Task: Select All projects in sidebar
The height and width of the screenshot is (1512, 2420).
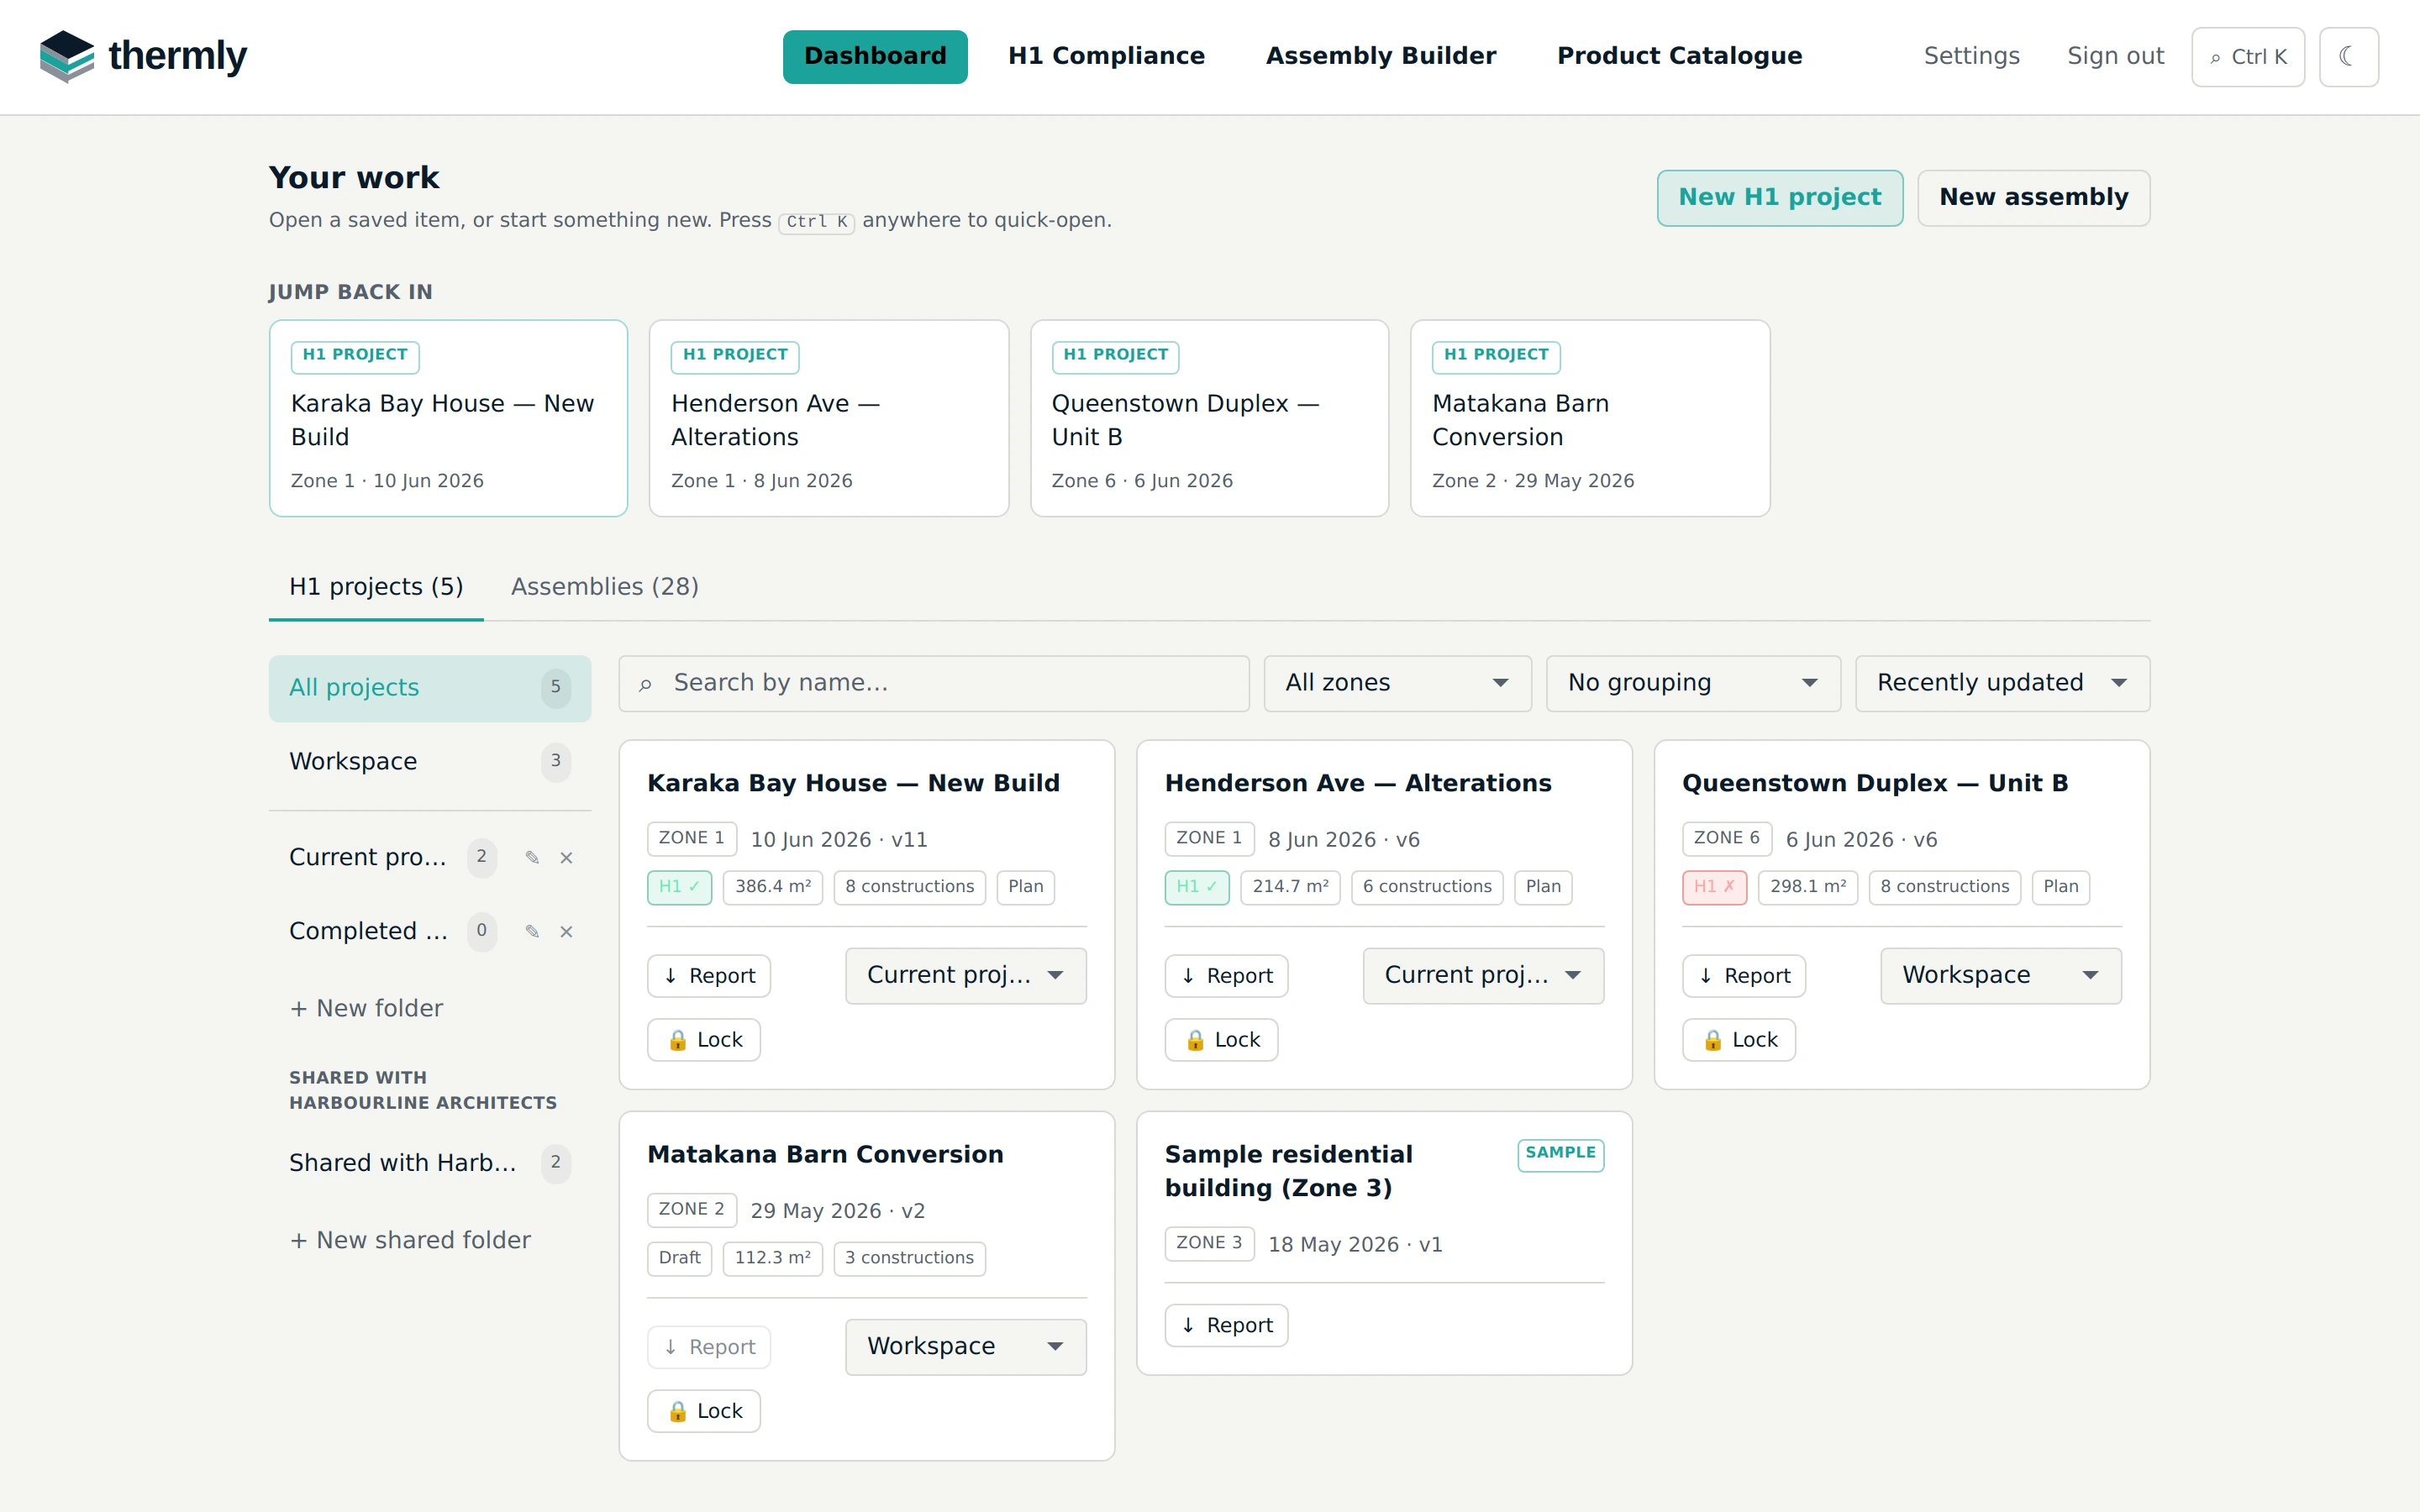Action: click(430, 688)
